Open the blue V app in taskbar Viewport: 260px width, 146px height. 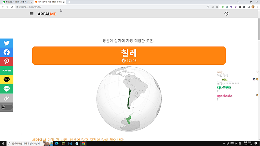[x=70, y=143]
